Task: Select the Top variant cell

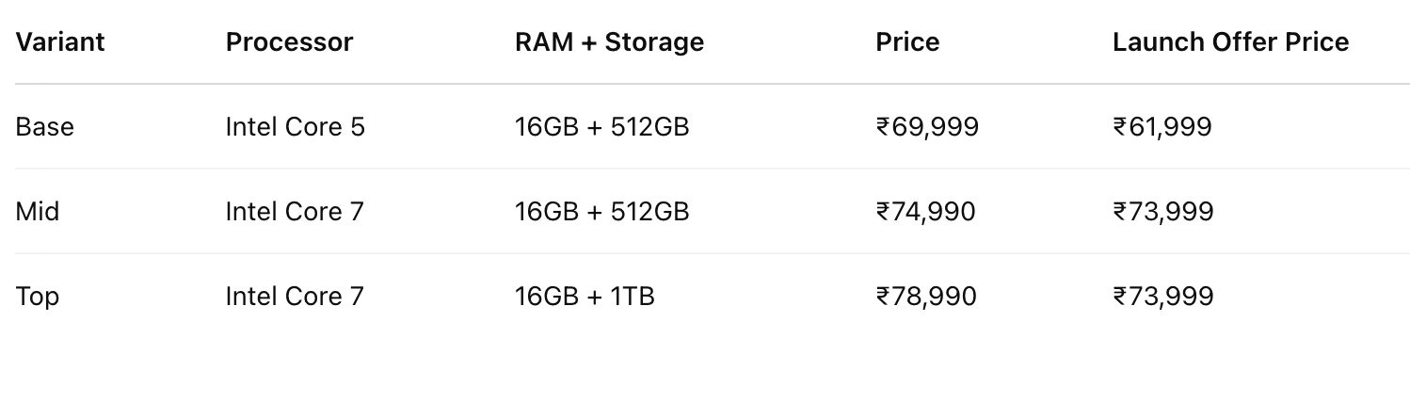Action: coord(38,297)
